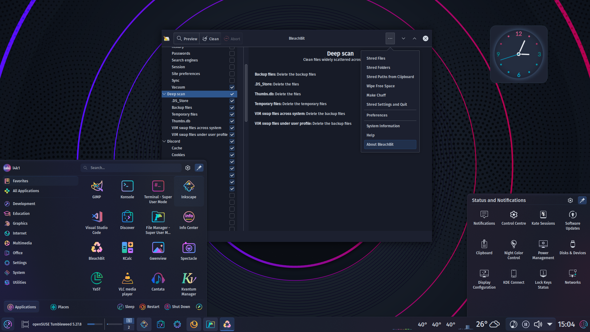Open launcher settings gear icon
The image size is (590, 332).
(188, 168)
